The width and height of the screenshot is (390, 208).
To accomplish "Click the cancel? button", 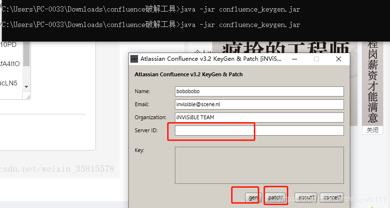I will 332,197.
